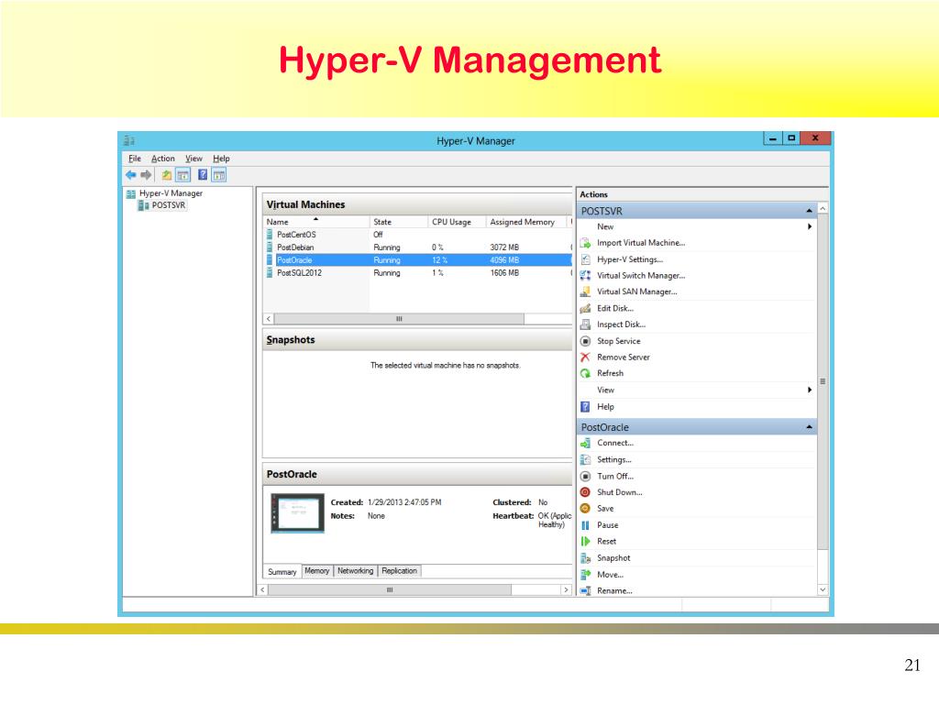Open the Help menu in the menu bar

[221, 159]
